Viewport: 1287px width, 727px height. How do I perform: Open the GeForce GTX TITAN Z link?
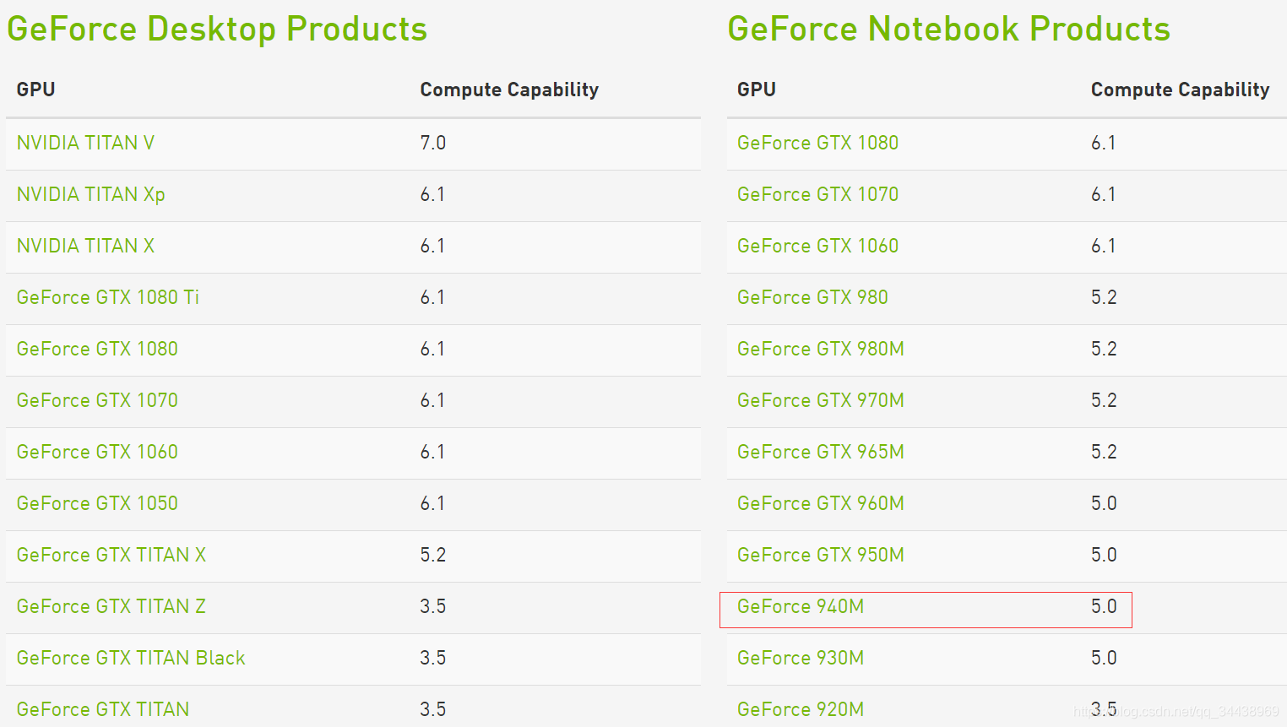111,606
